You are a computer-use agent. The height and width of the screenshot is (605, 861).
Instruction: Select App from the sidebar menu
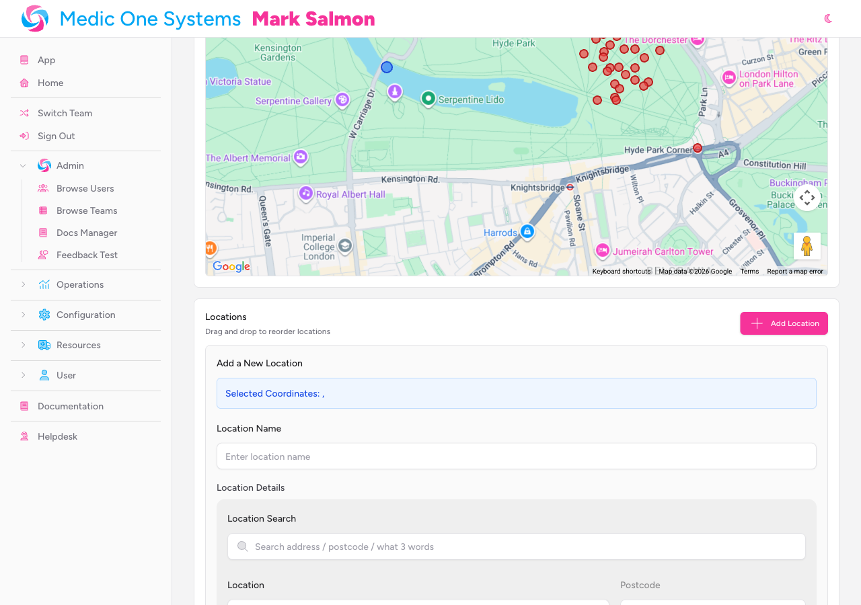(45, 60)
